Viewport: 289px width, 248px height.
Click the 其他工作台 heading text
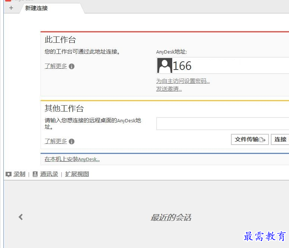point(64,108)
